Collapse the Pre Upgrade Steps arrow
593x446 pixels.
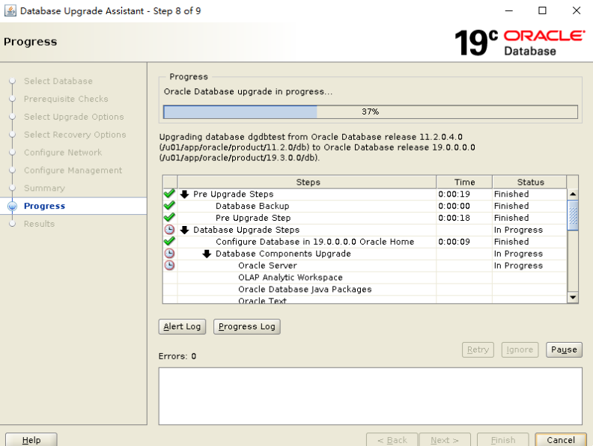184,195
